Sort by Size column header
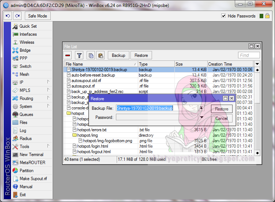 (191, 64)
